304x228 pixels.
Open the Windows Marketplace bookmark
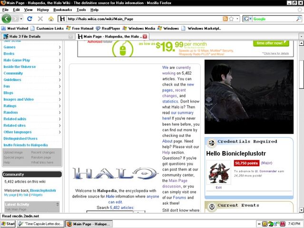pyautogui.click(x=201, y=28)
